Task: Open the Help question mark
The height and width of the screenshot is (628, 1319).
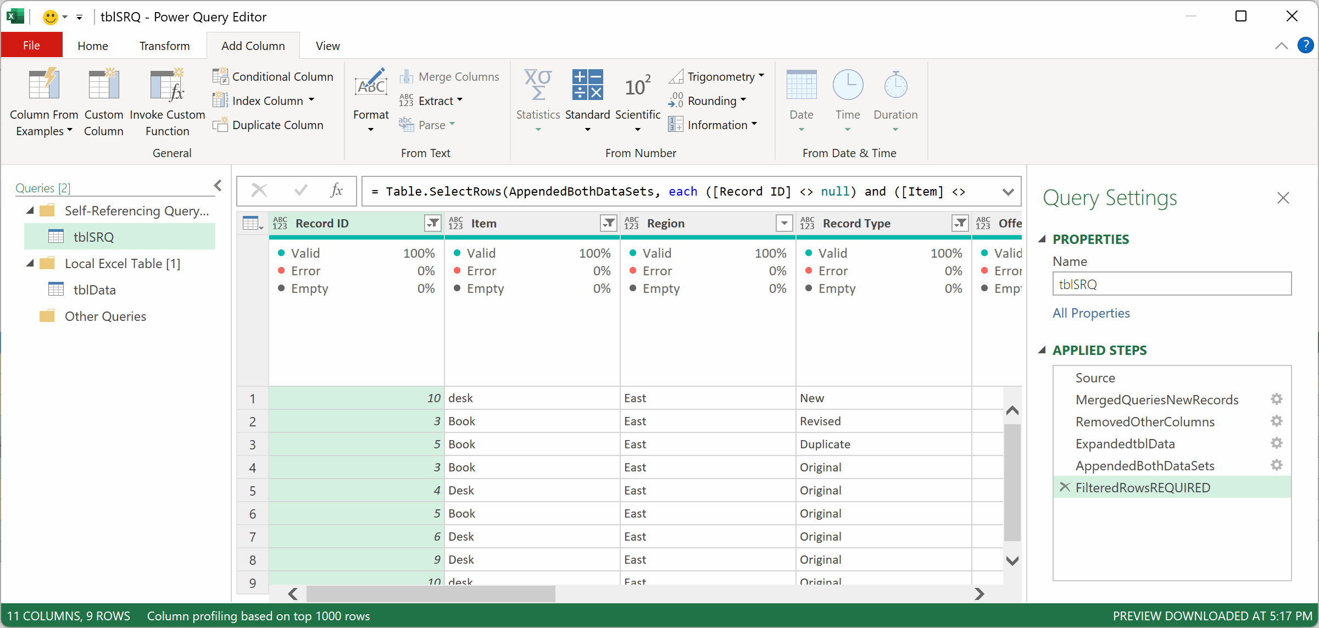Action: 1305,45
